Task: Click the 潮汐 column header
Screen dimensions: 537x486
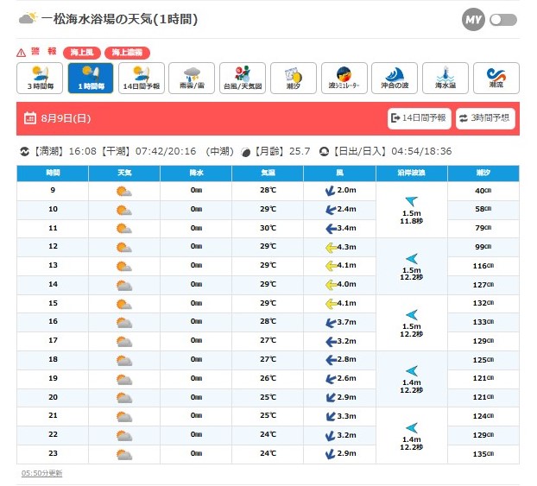Action: pyautogui.click(x=483, y=173)
